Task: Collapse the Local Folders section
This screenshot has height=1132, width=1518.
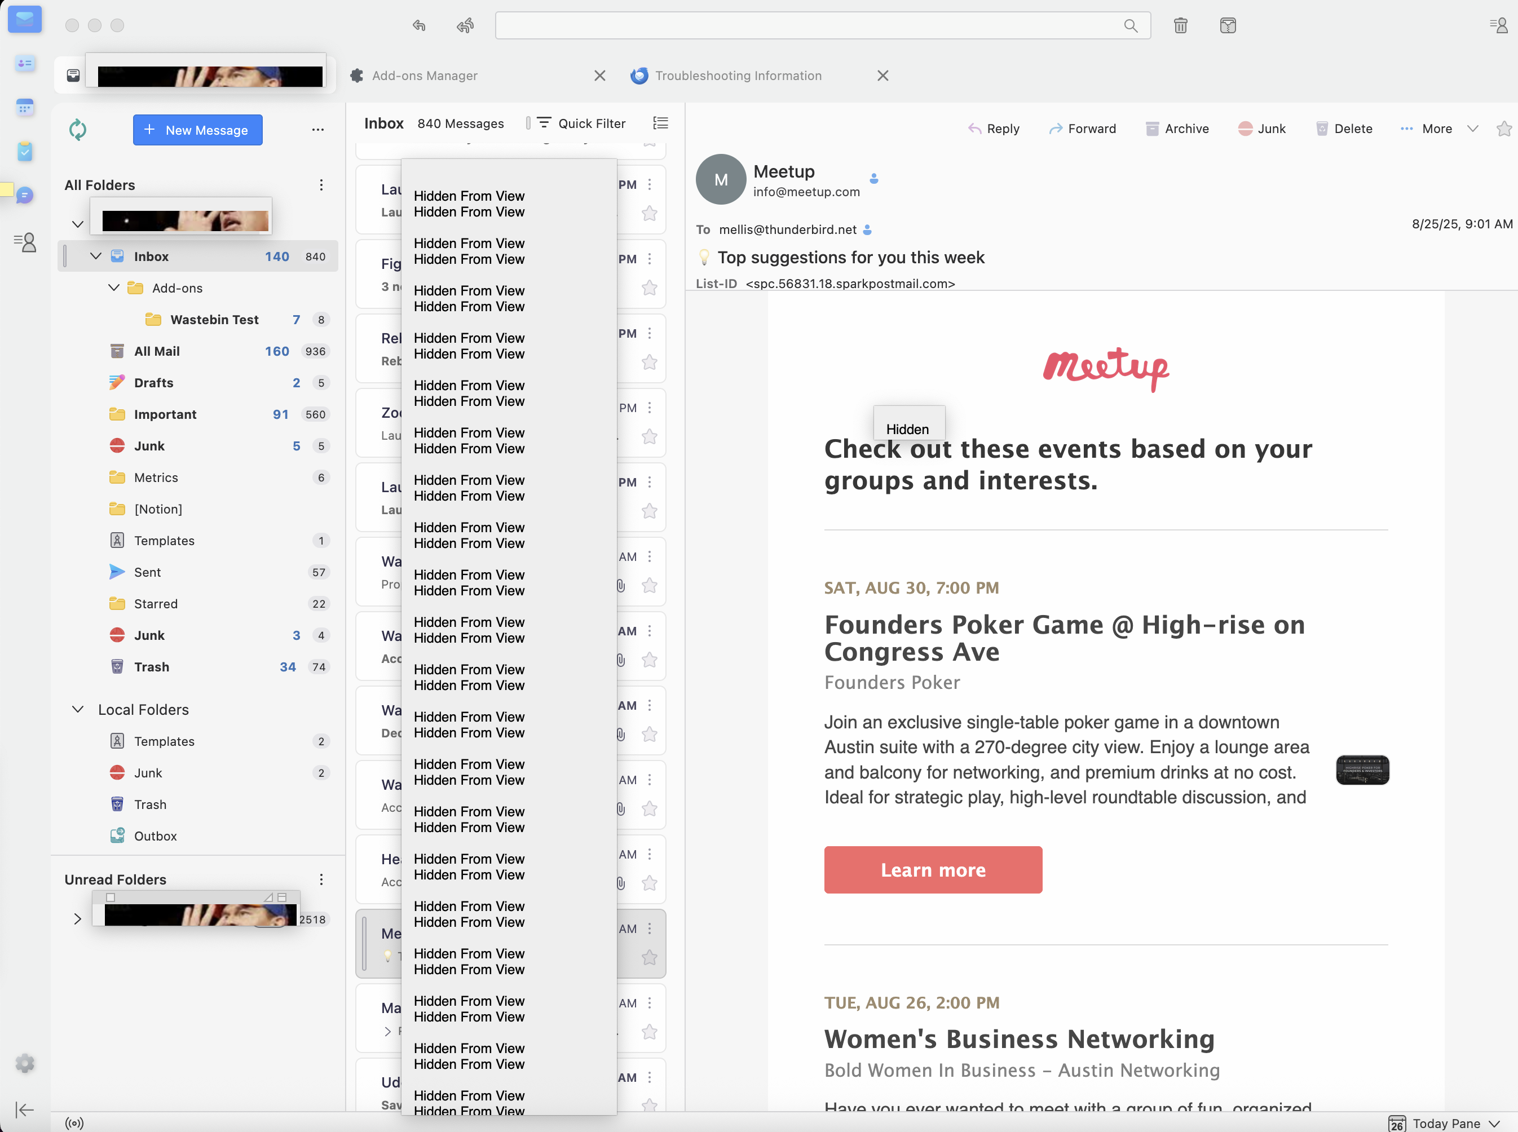Action: (78, 709)
